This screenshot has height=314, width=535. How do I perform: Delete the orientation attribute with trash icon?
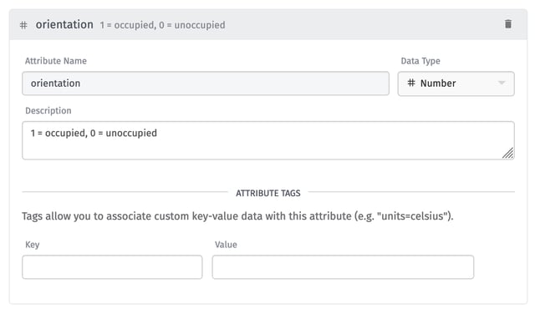pyautogui.click(x=508, y=24)
